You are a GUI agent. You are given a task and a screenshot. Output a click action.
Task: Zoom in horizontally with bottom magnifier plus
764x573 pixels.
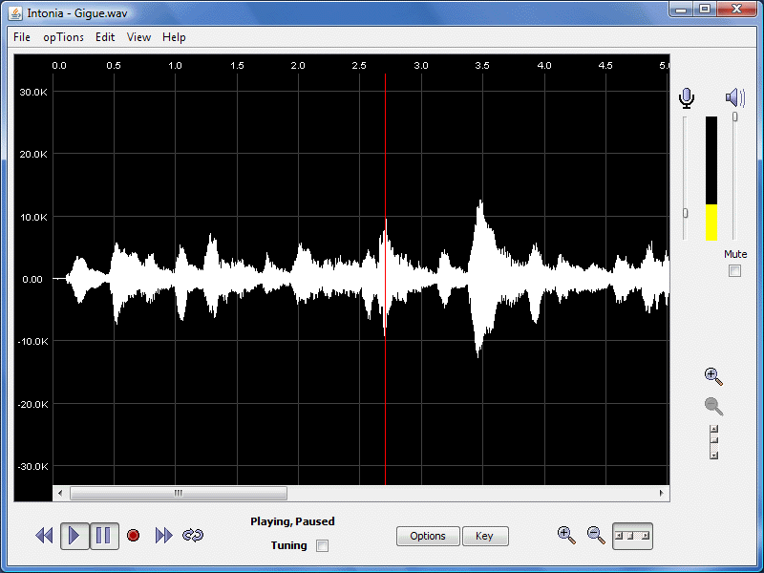[566, 535]
